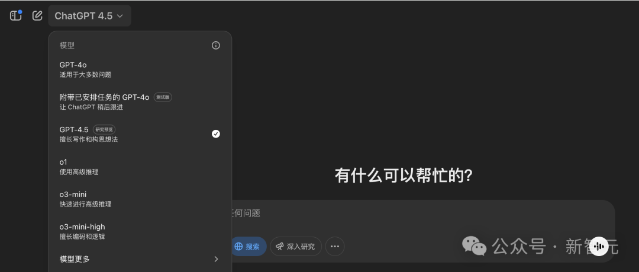This screenshot has height=272, width=639.
Task: Select the o1 advanced reasoning model
Action: [x=140, y=167]
